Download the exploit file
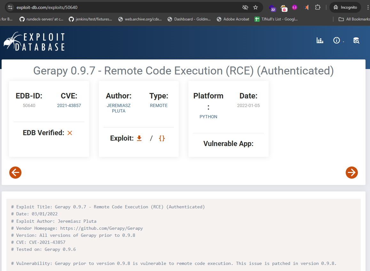 tap(139, 138)
